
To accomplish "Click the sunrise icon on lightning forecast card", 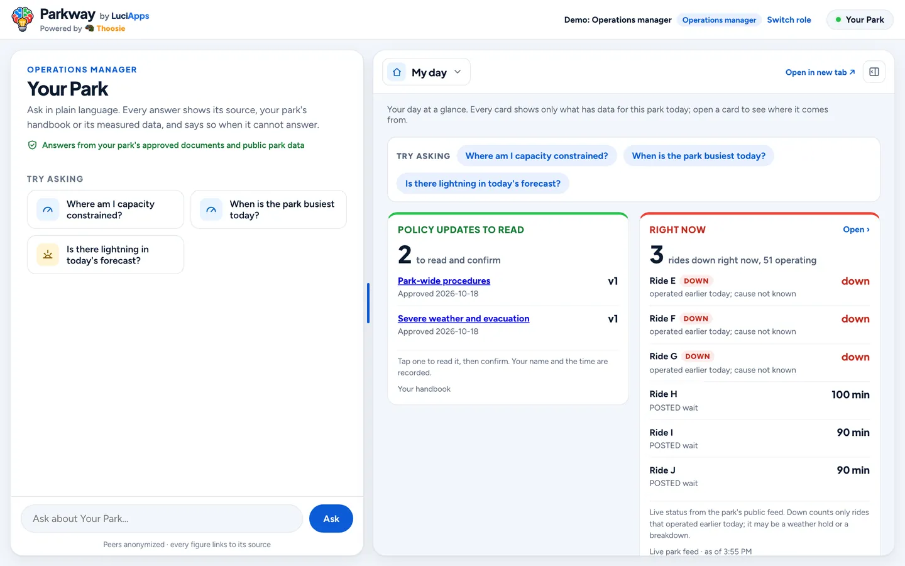I will [x=48, y=255].
